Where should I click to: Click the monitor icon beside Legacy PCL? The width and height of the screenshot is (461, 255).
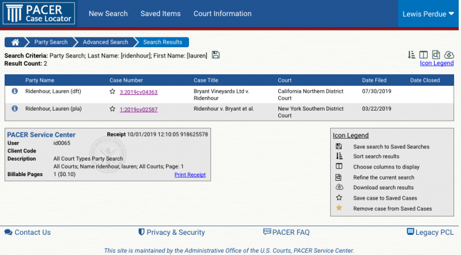pos(410,231)
